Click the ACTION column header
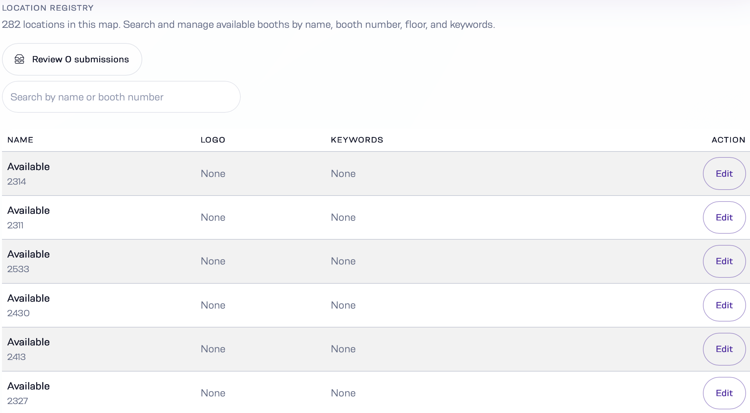Screen dimensions: 750x413 click(x=728, y=140)
